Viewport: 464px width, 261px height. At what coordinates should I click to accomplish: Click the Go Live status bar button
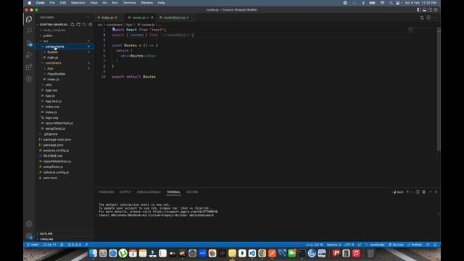(x=397, y=245)
